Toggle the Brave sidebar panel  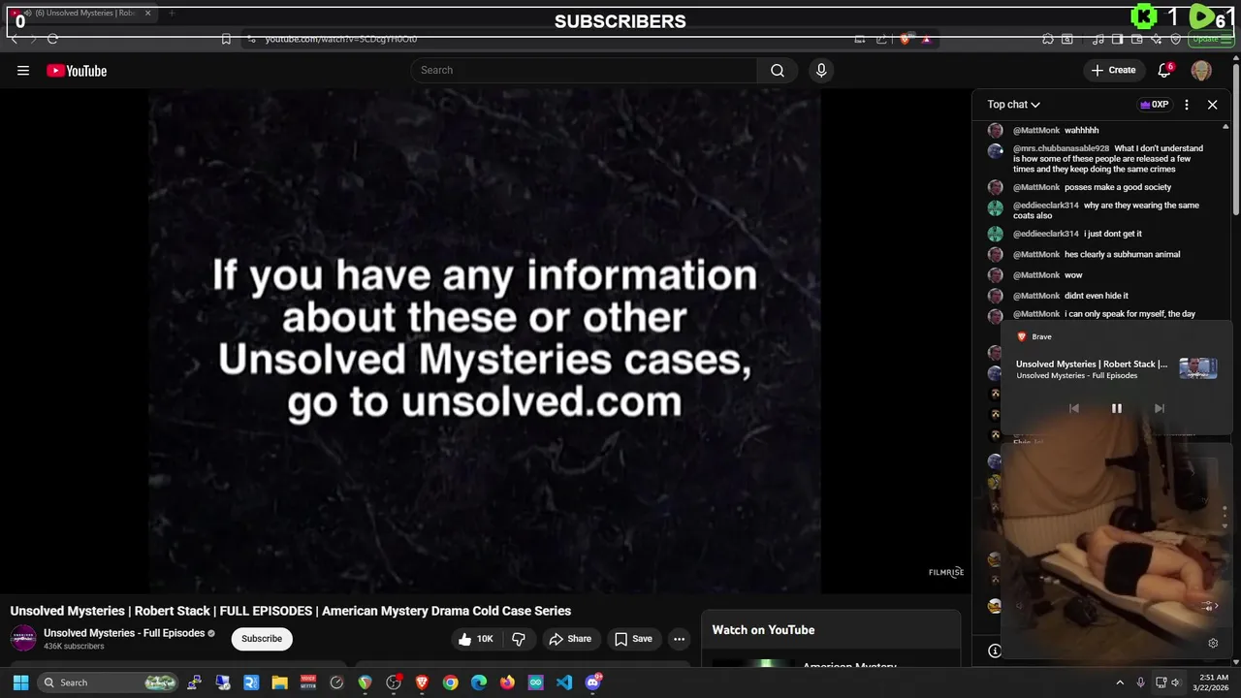click(1118, 39)
